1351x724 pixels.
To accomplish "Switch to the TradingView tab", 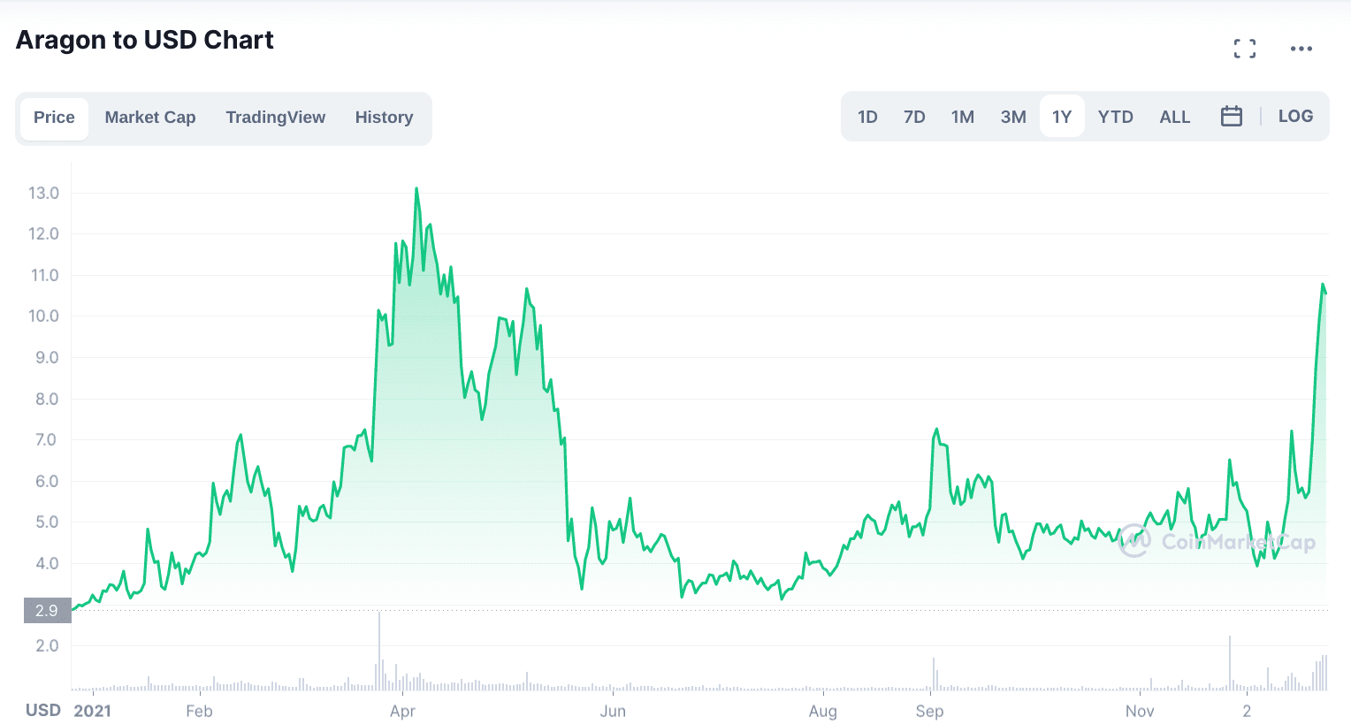I will coord(275,118).
